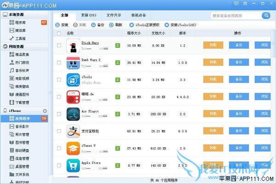The image size is (276, 184).
Task: Back up Dumb Ways 2 with 备份
Action: click(239, 62)
